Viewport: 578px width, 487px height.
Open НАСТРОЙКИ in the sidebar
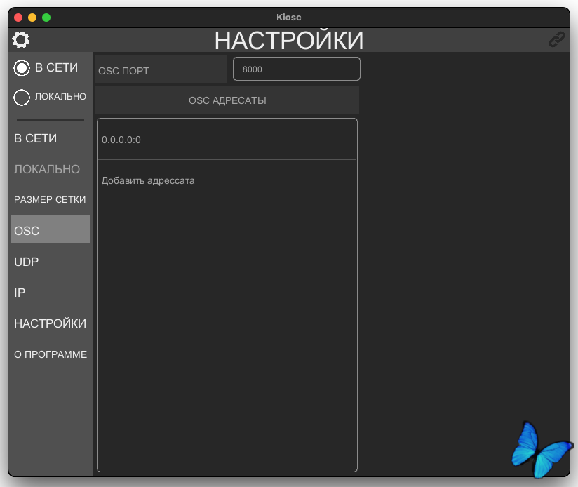[50, 323]
